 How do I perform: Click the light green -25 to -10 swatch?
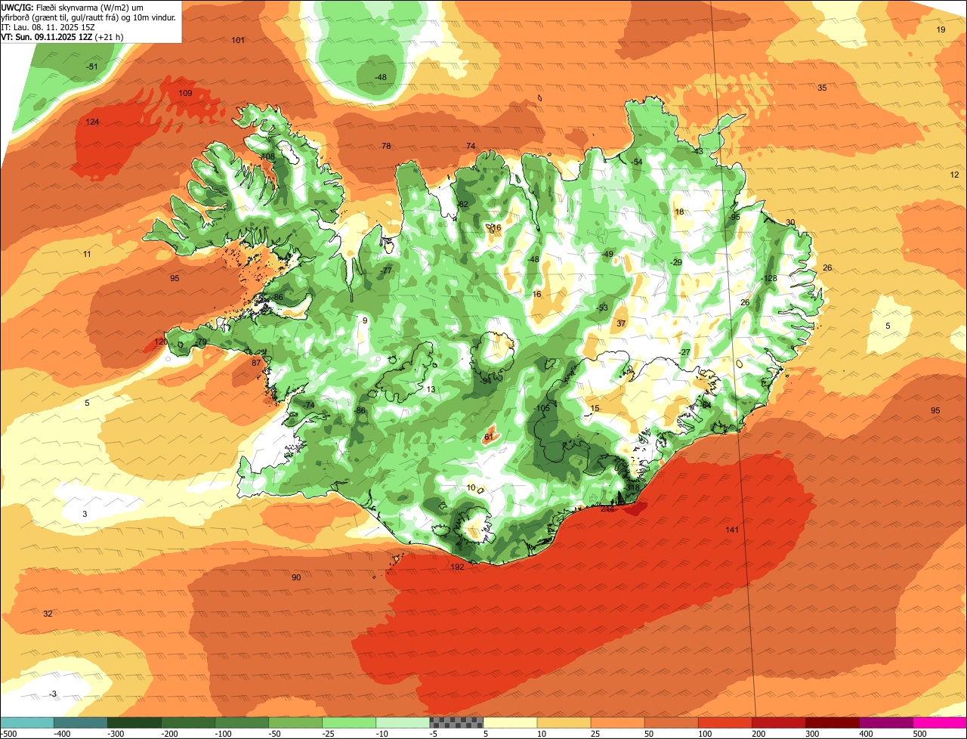[349, 722]
